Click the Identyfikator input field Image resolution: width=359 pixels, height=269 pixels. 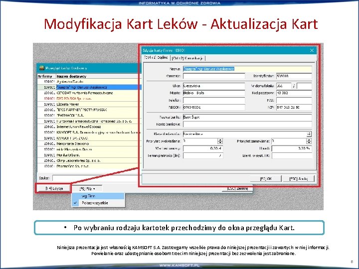[x=294, y=76]
